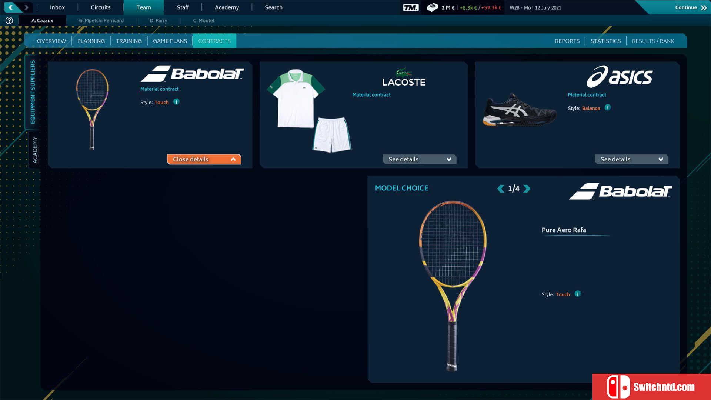The height and width of the screenshot is (400, 711).
Task: Click the +59.3k € figure
Action: [x=491, y=7]
